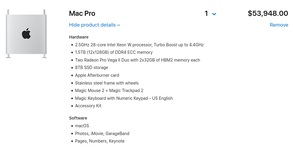Click the $53,948.00 price
The width and height of the screenshot is (293, 147).
268,13
